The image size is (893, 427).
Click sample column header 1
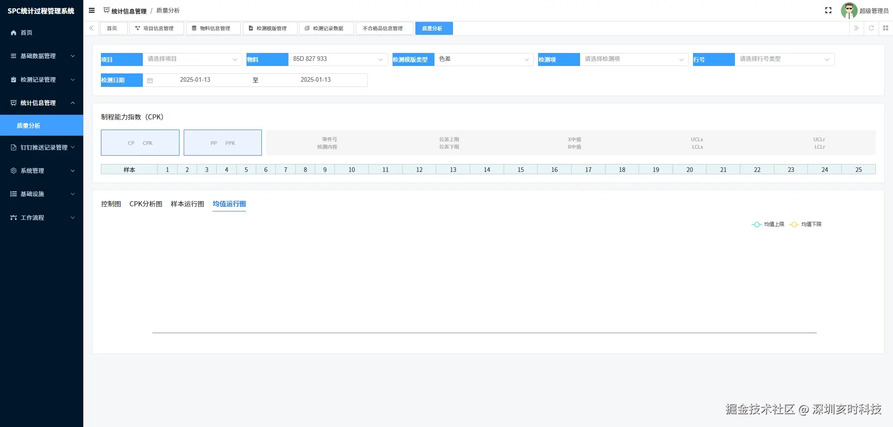tap(167, 170)
